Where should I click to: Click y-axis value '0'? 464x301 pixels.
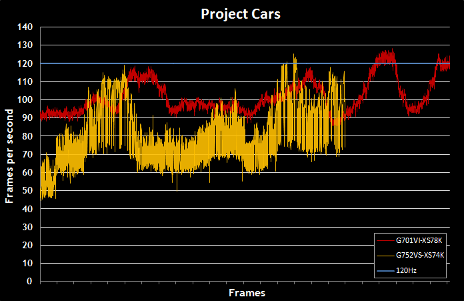[29, 281]
